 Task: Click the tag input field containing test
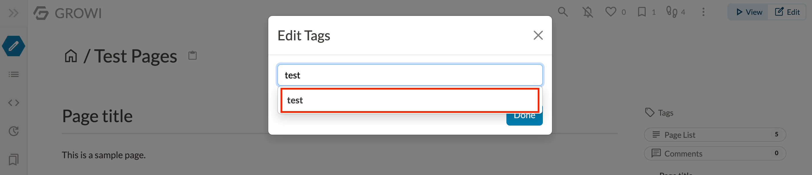click(x=410, y=75)
